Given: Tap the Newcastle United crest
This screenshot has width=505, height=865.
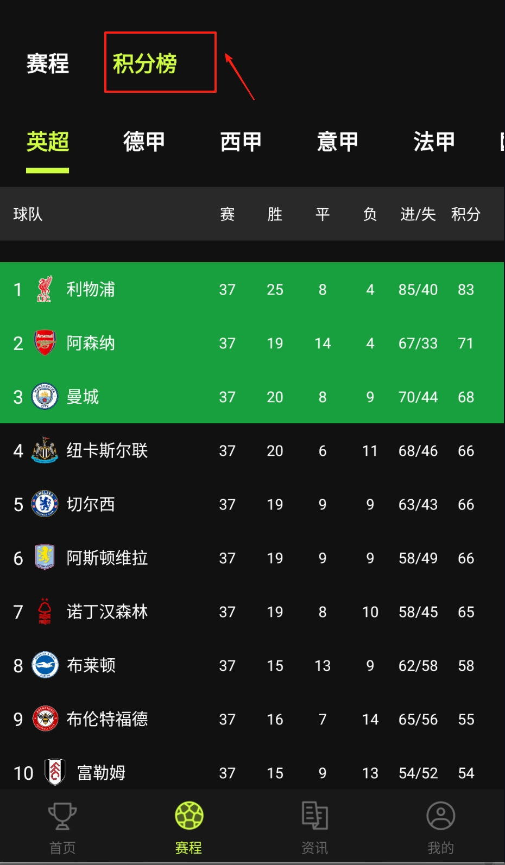Looking at the screenshot, I should click(x=45, y=450).
